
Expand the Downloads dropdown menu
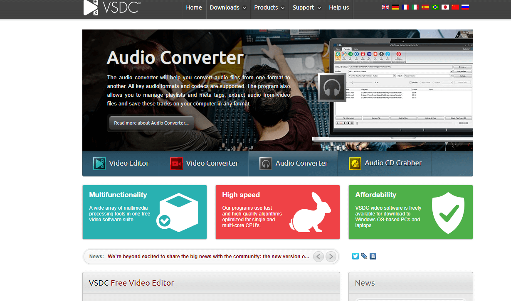click(x=228, y=7)
